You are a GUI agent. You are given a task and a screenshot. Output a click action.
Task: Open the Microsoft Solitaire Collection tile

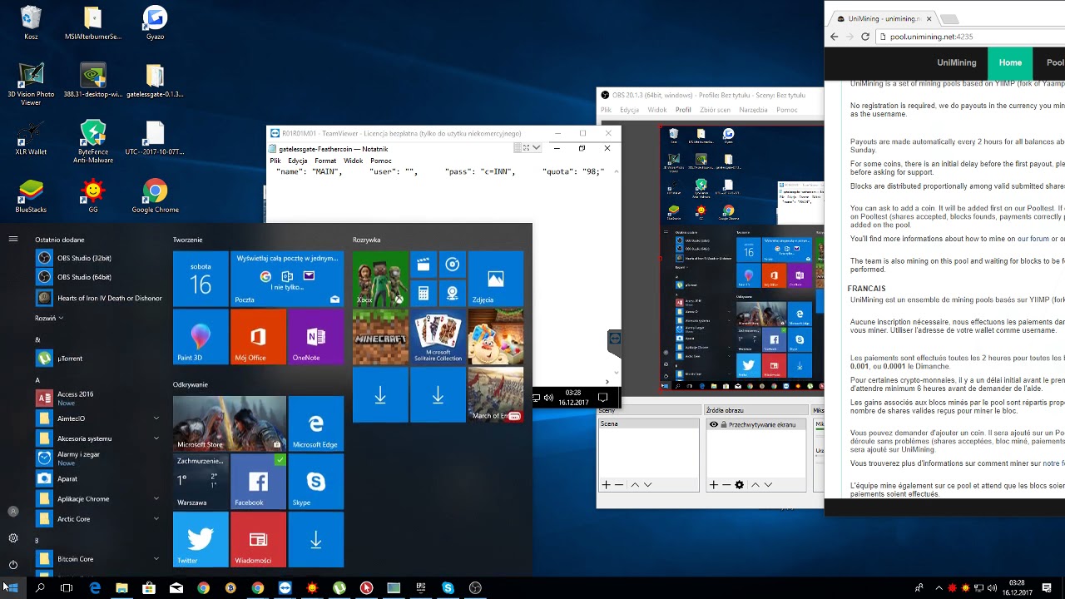click(x=438, y=337)
